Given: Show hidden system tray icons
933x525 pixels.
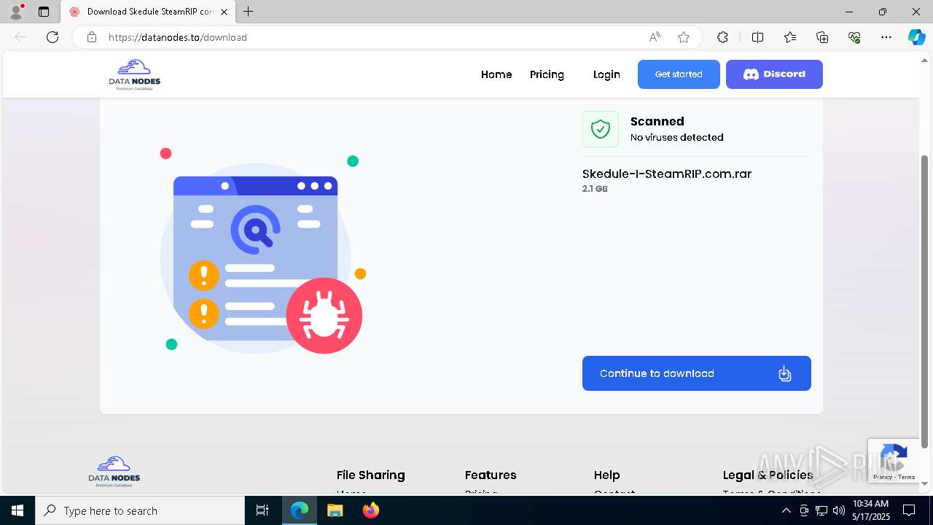Looking at the screenshot, I should [786, 510].
